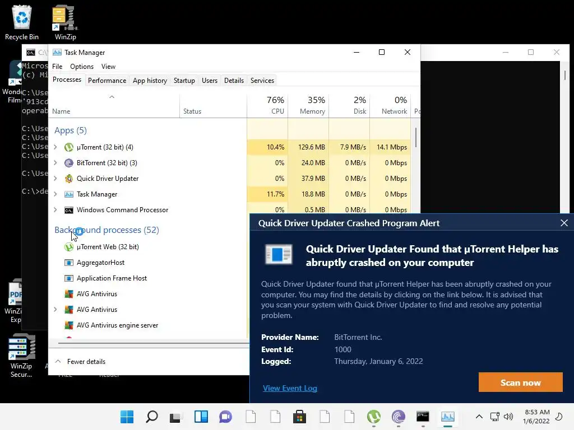This screenshot has width=574, height=430.
Task: Click the Task Manager vertical scrollbar
Action: pyautogui.click(x=415, y=138)
